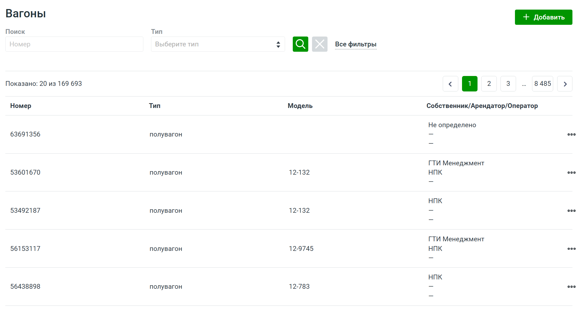Open actions menu for wagon 56438898
This screenshot has width=585, height=309.
click(571, 287)
